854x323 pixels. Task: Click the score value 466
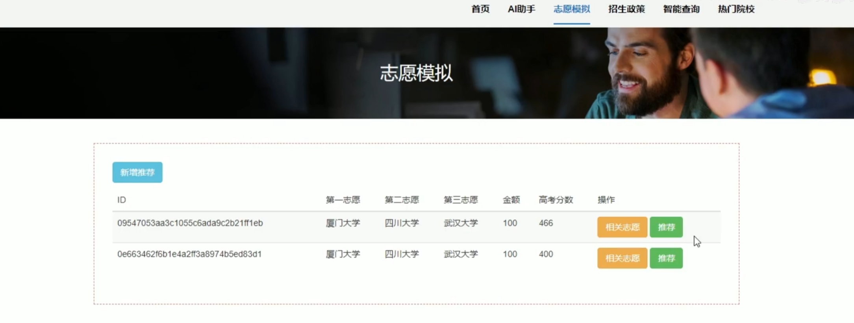pyautogui.click(x=546, y=223)
